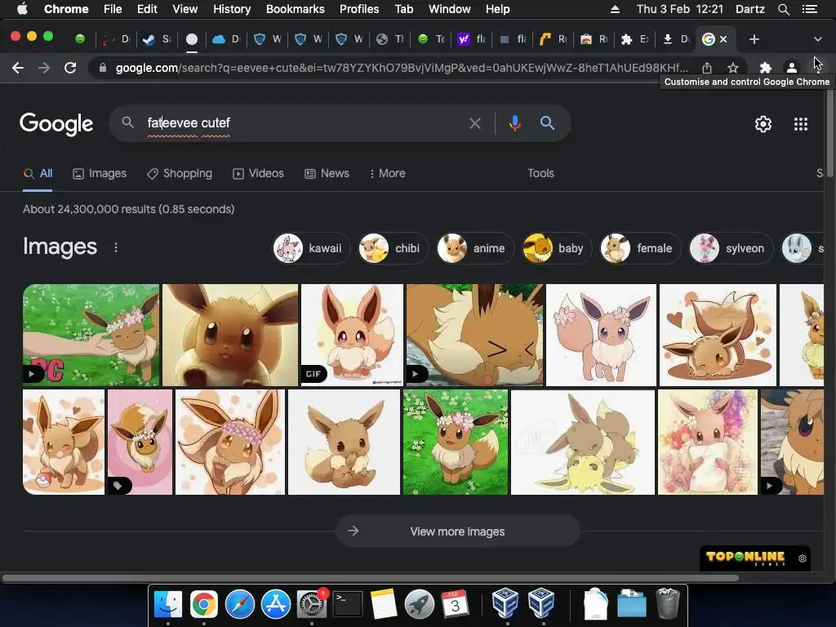Launch Safari from the Dock

pyautogui.click(x=239, y=604)
